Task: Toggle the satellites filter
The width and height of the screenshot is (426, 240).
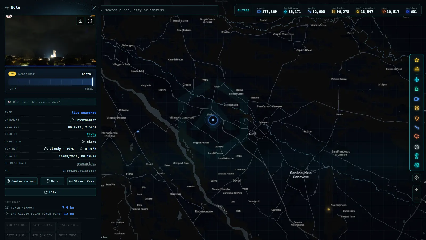Action: coord(316,10)
